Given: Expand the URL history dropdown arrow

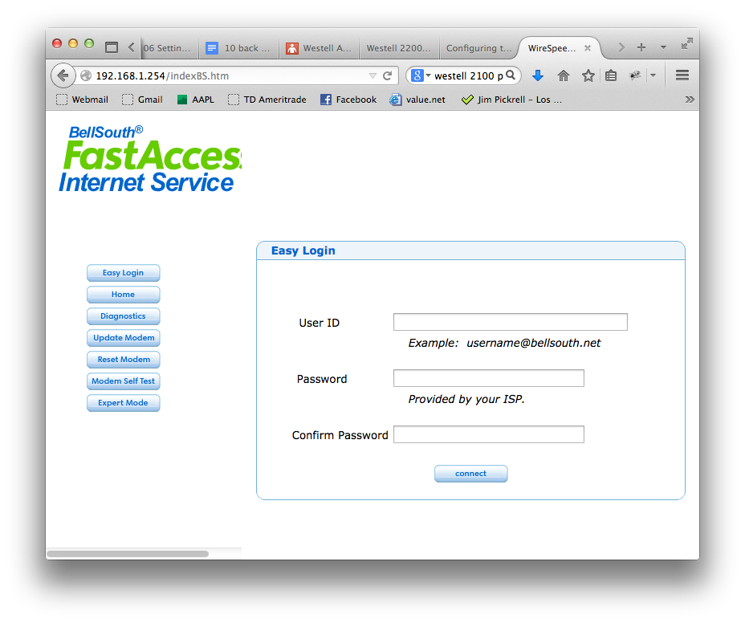Looking at the screenshot, I should (372, 76).
